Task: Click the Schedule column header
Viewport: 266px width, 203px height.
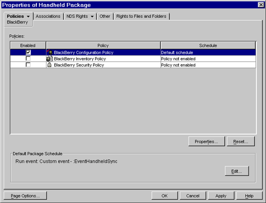Action: pos(208,45)
